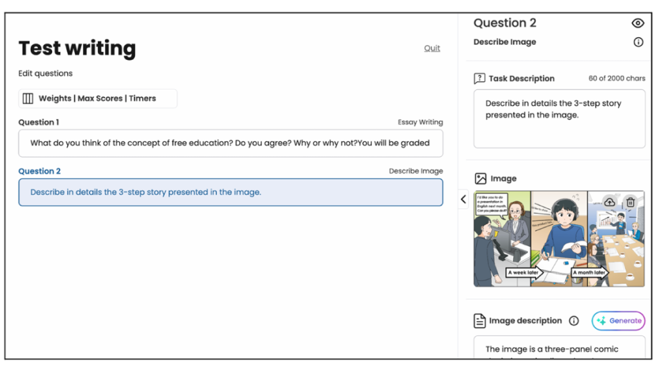Click the Image description document icon

coord(479,321)
